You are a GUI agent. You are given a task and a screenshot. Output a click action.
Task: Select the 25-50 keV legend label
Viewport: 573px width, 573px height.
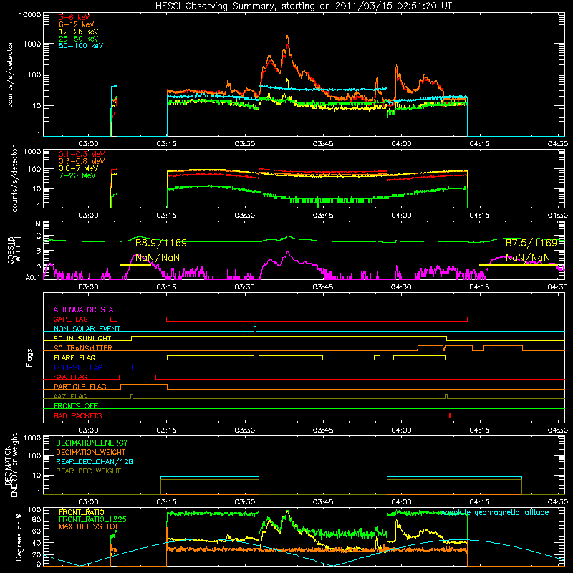pos(78,39)
